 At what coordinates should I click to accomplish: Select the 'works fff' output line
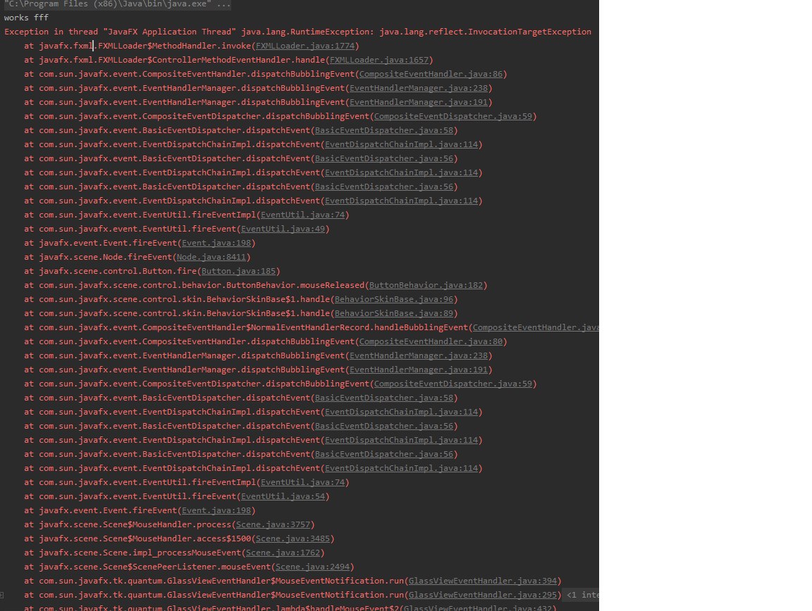point(26,18)
